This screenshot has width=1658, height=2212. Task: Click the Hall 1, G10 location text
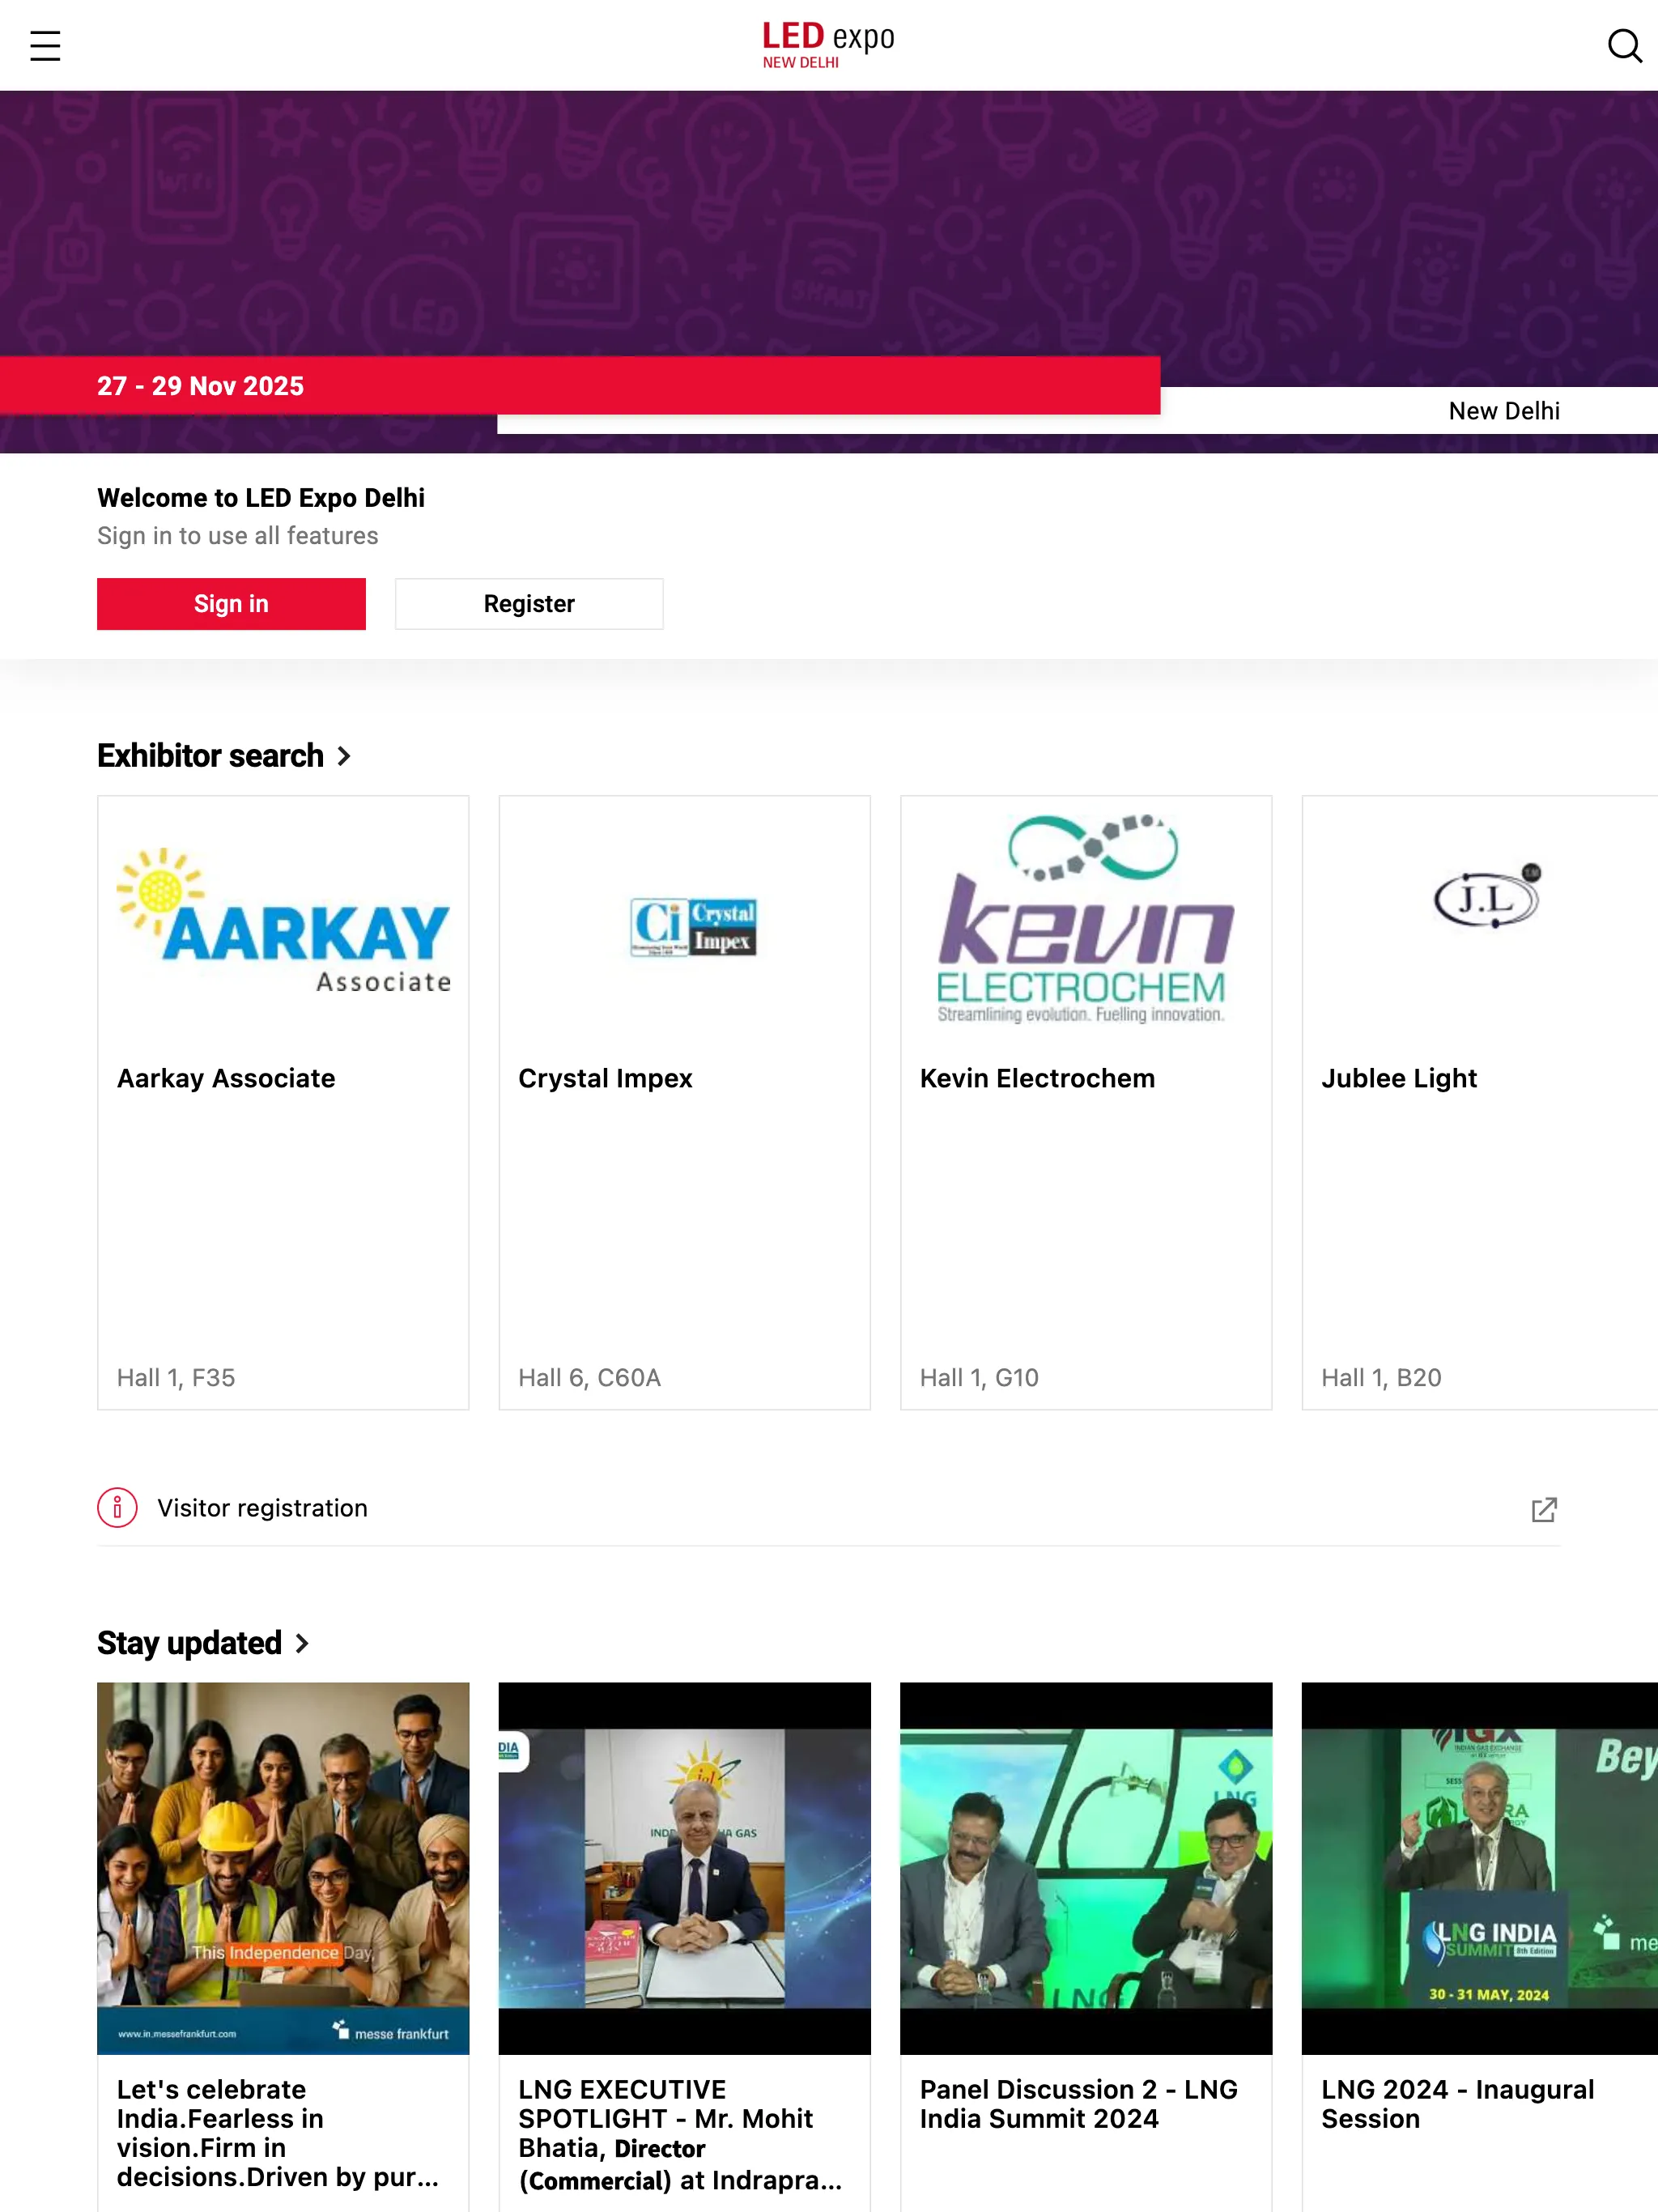click(x=979, y=1378)
